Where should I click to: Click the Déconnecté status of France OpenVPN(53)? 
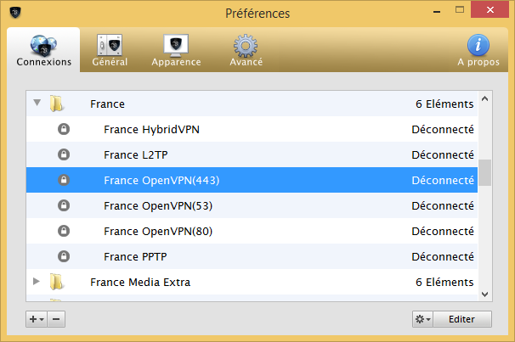pos(443,205)
